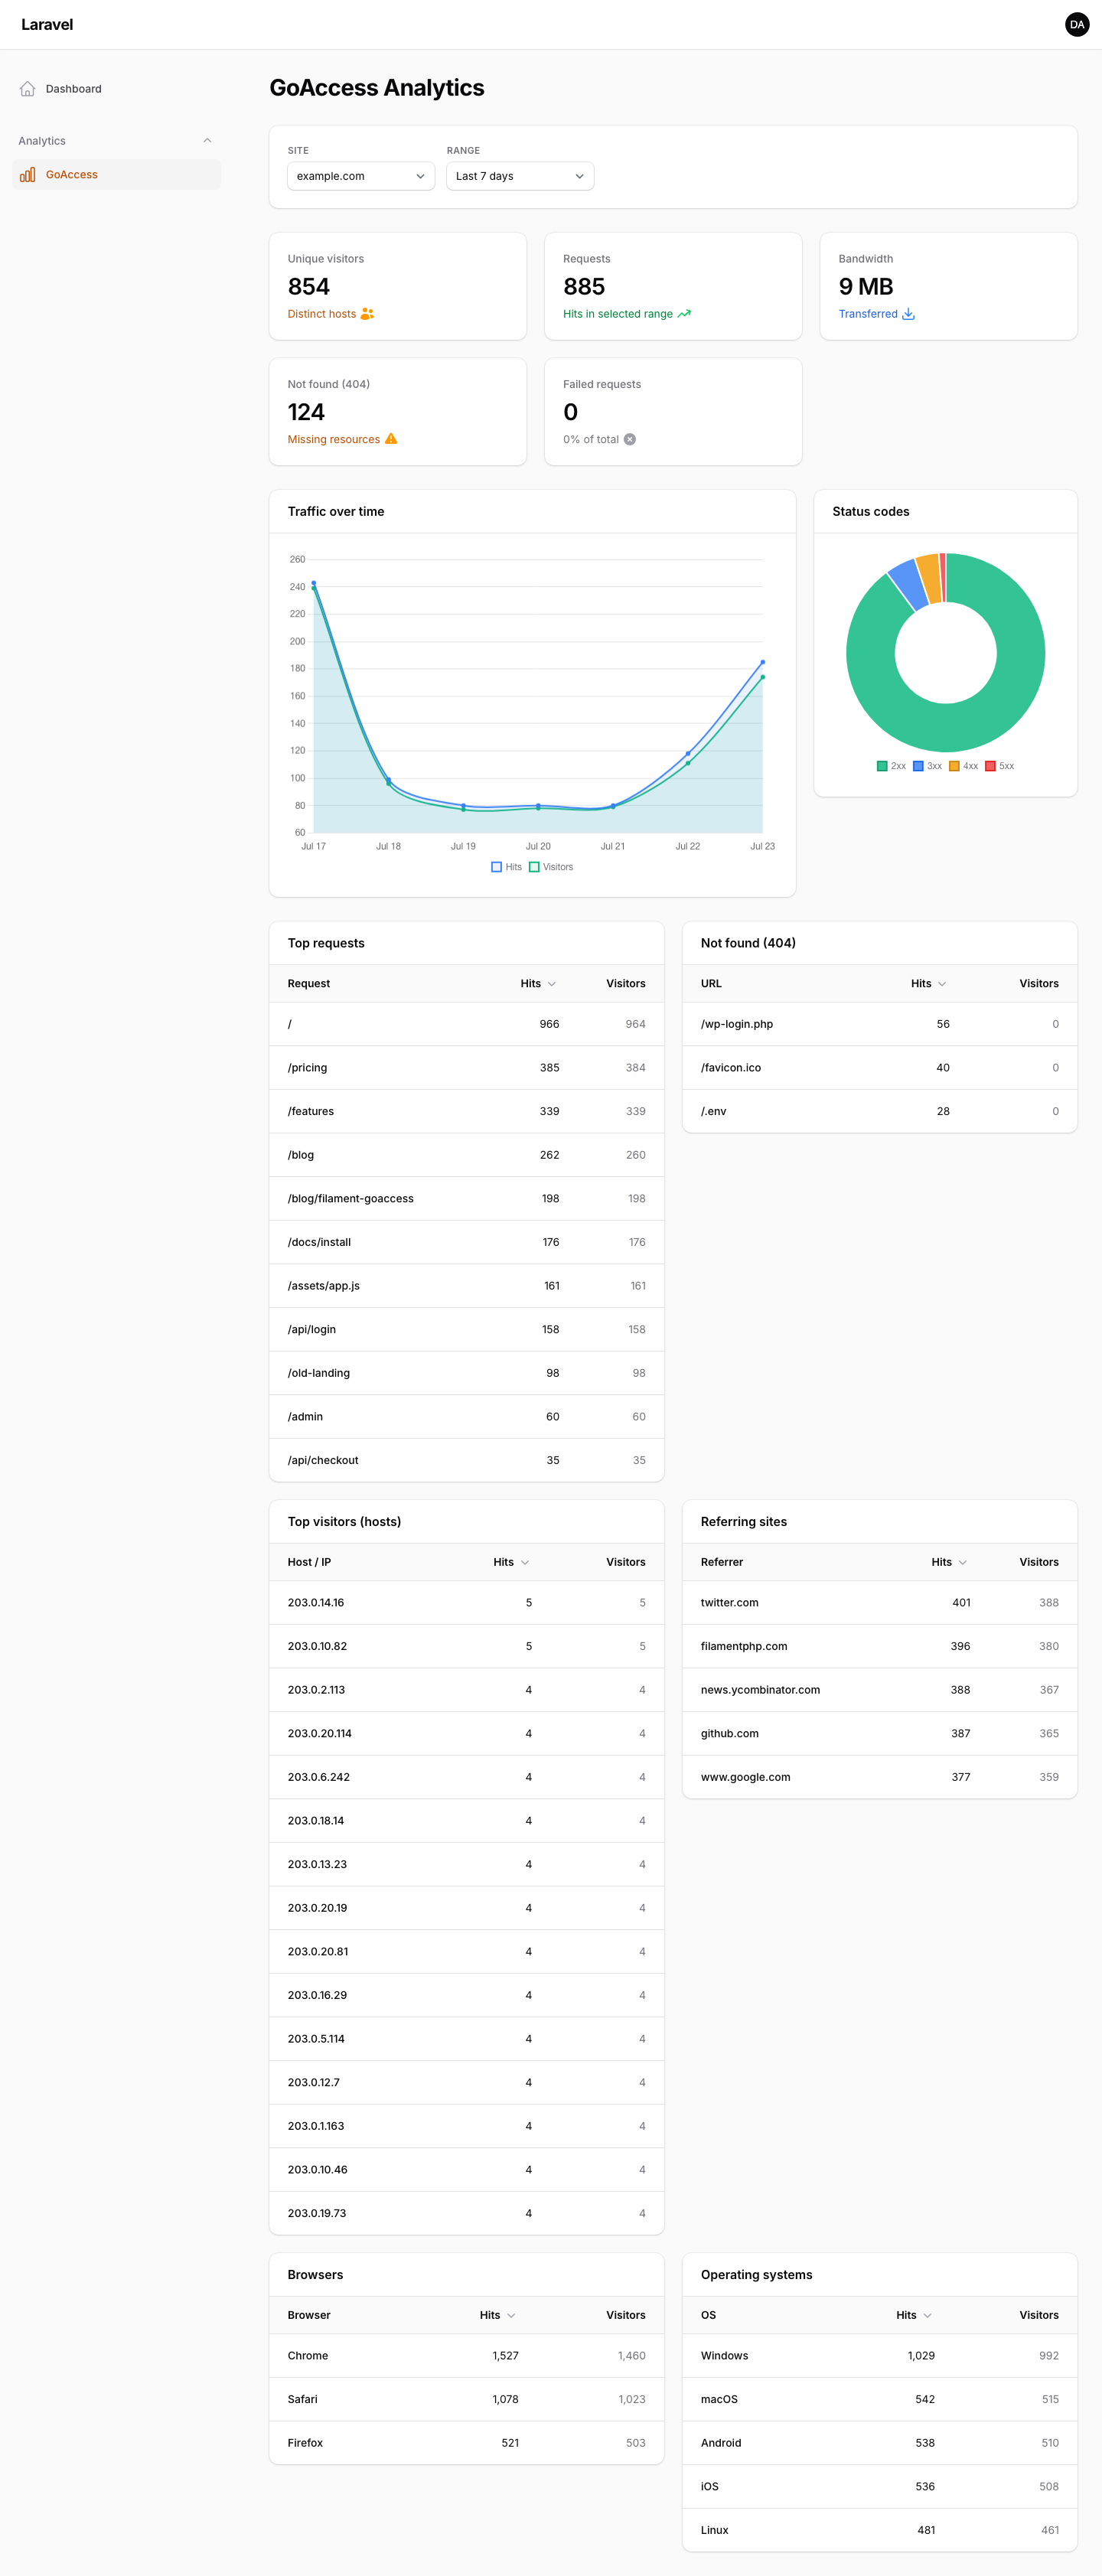Click the Jul 18 data point on chart
The height and width of the screenshot is (2576, 1102).
click(x=388, y=781)
